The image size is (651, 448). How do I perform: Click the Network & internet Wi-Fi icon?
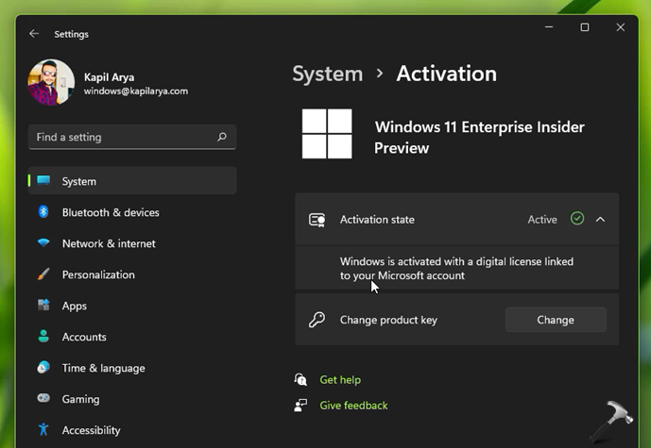pos(43,243)
